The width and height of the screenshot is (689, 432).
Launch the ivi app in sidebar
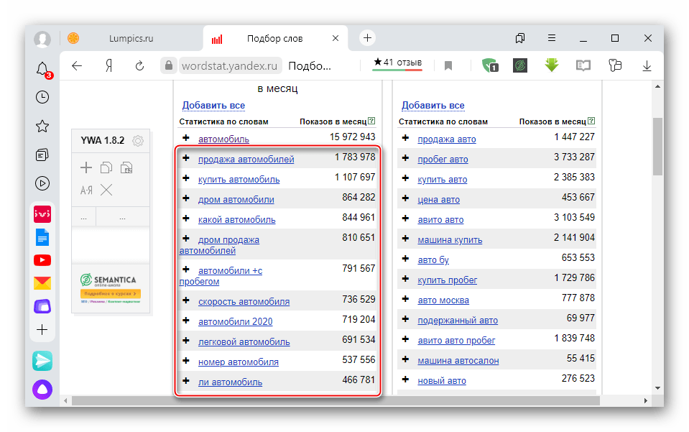(42, 214)
